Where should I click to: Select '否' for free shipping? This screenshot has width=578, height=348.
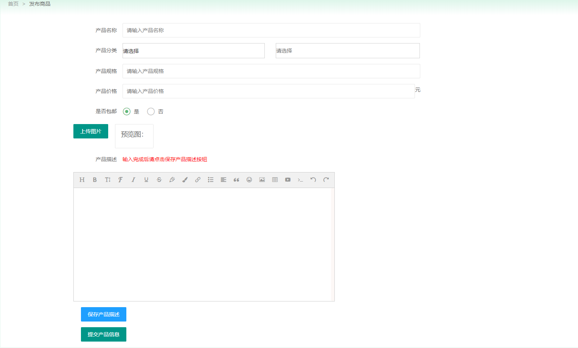click(151, 112)
